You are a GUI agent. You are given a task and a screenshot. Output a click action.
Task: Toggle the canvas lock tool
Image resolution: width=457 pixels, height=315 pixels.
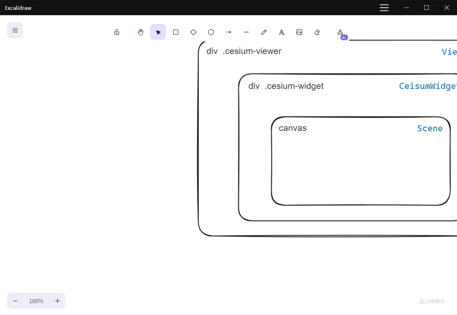pos(117,32)
